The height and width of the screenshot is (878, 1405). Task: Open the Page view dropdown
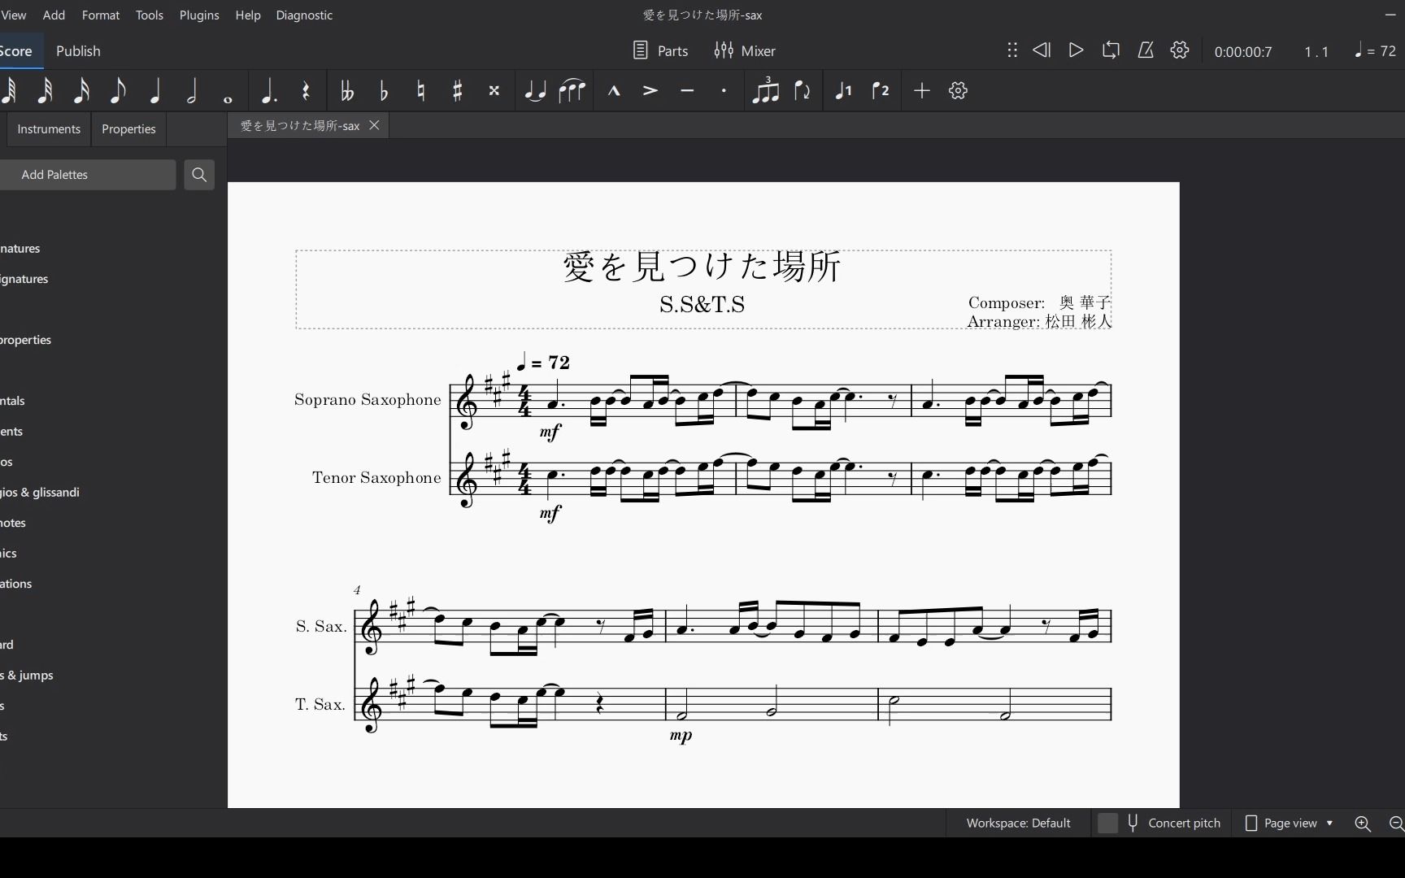[1290, 823]
